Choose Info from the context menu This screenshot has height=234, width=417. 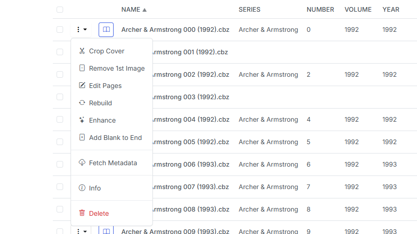pyautogui.click(x=95, y=188)
